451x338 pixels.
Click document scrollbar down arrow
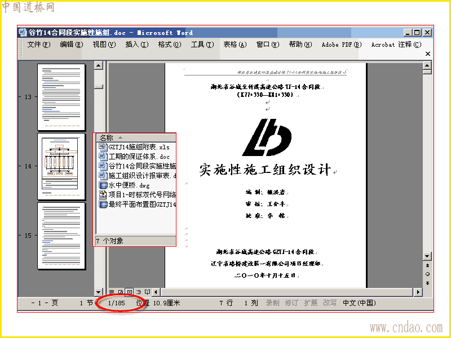point(427,256)
